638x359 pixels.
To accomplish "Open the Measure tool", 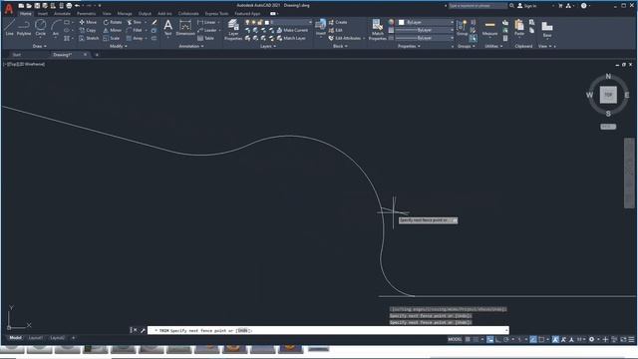I will (489, 28).
